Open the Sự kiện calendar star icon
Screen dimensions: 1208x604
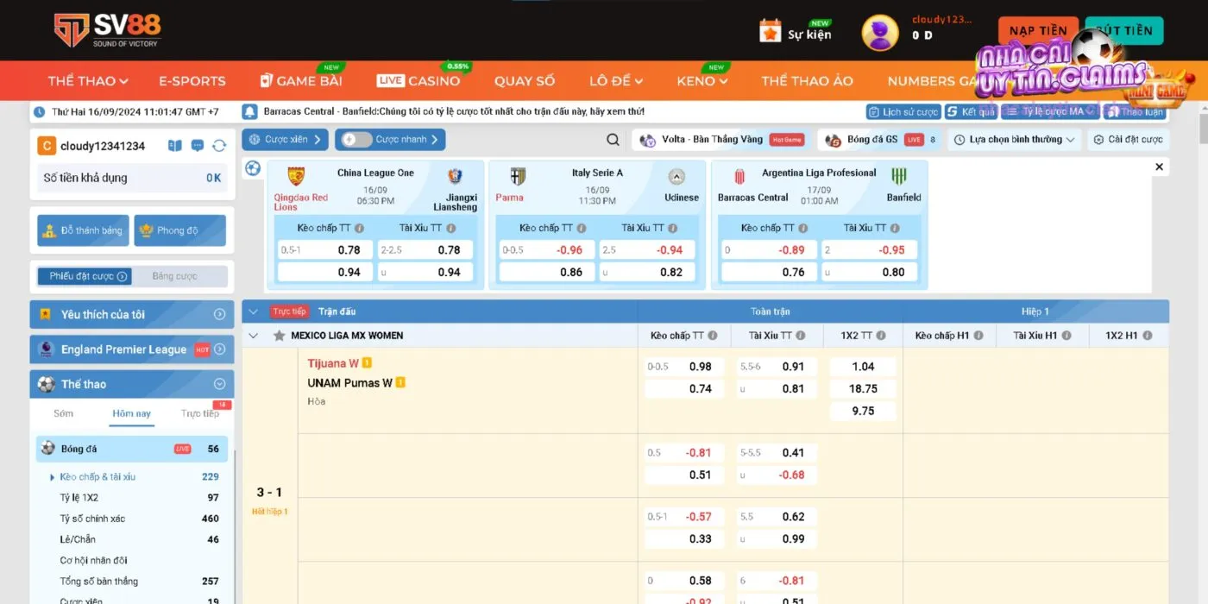pos(770,31)
